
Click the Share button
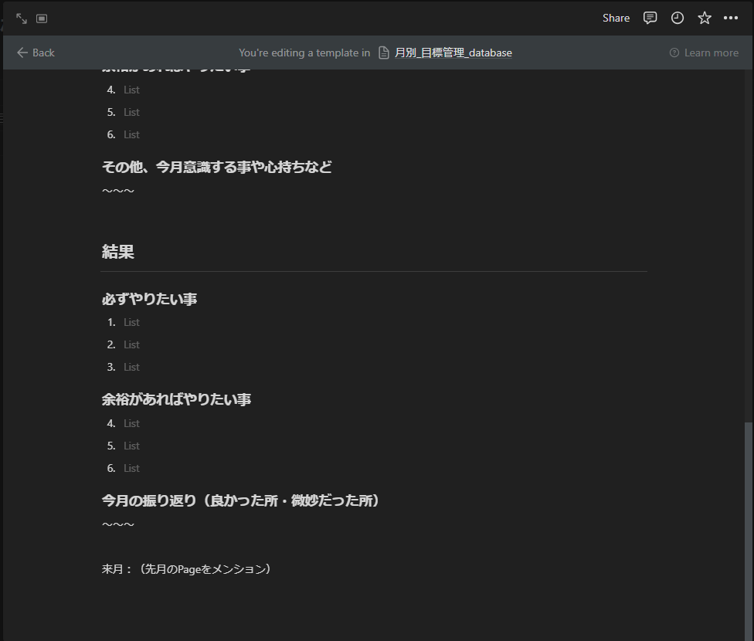point(616,18)
